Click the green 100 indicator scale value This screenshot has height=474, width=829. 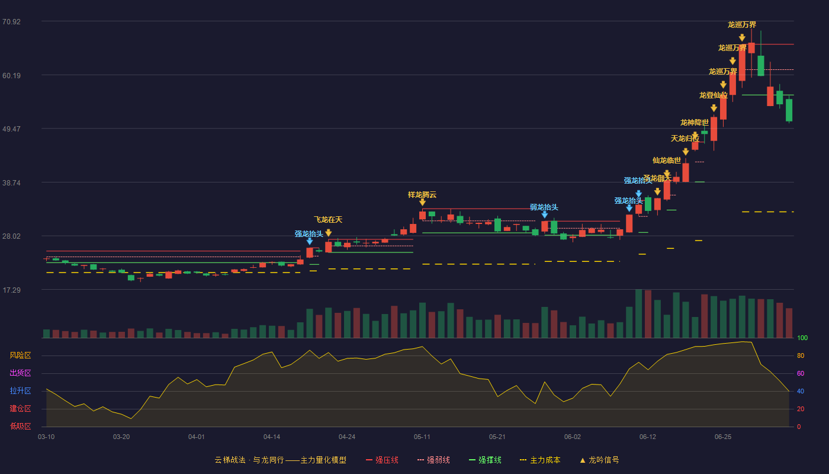[x=802, y=338]
